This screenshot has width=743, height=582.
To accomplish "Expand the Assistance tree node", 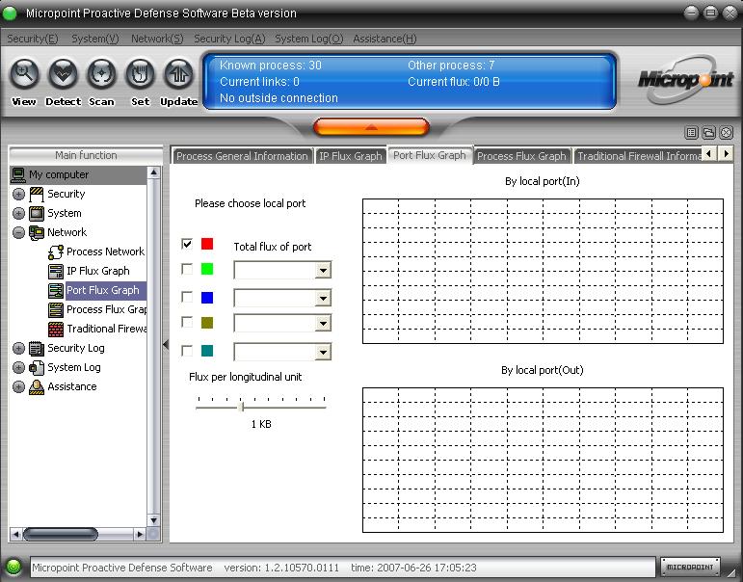I will click(x=18, y=386).
